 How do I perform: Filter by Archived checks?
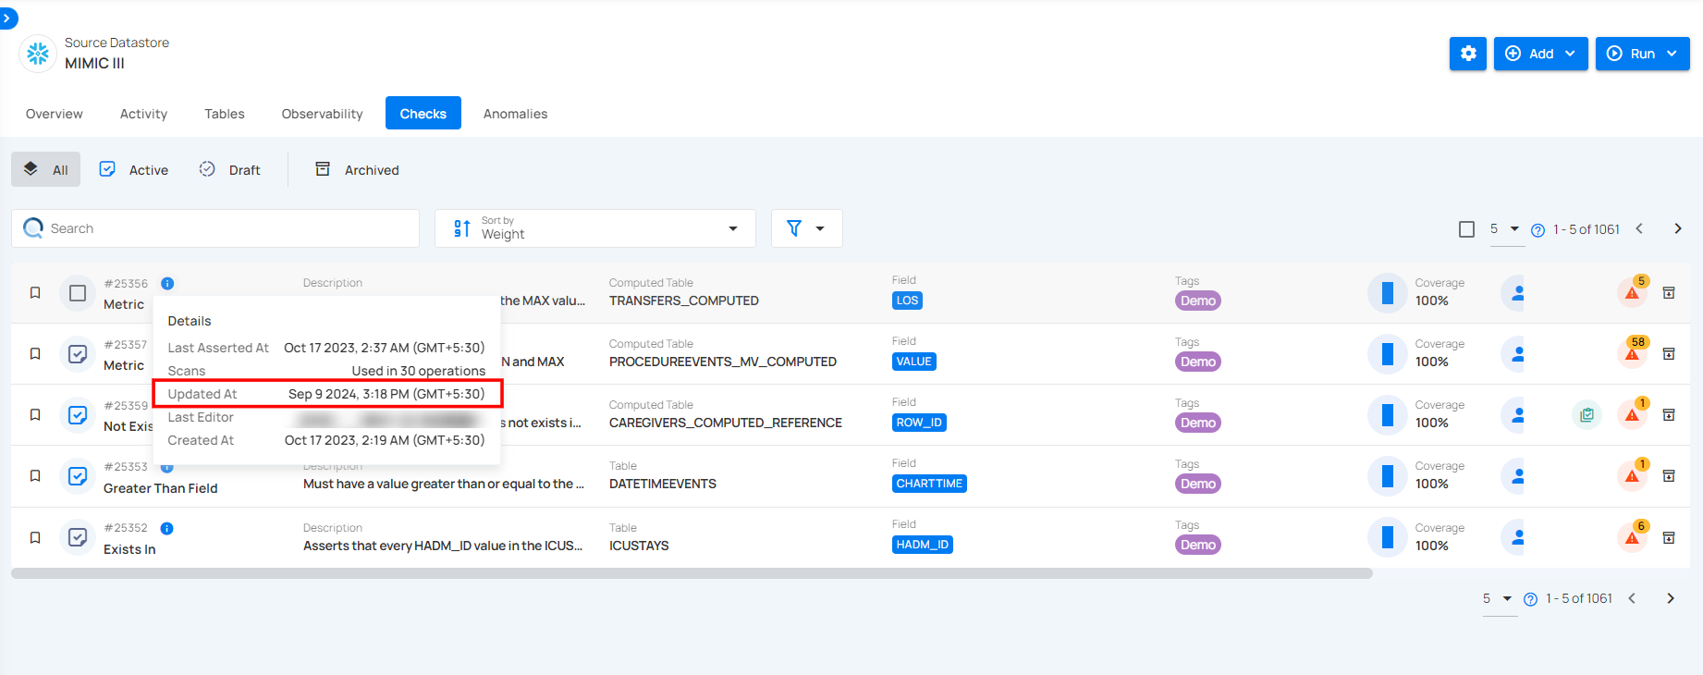point(358,169)
